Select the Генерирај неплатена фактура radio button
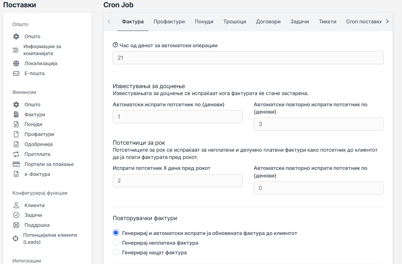The height and width of the screenshot is (264, 402). (x=116, y=243)
